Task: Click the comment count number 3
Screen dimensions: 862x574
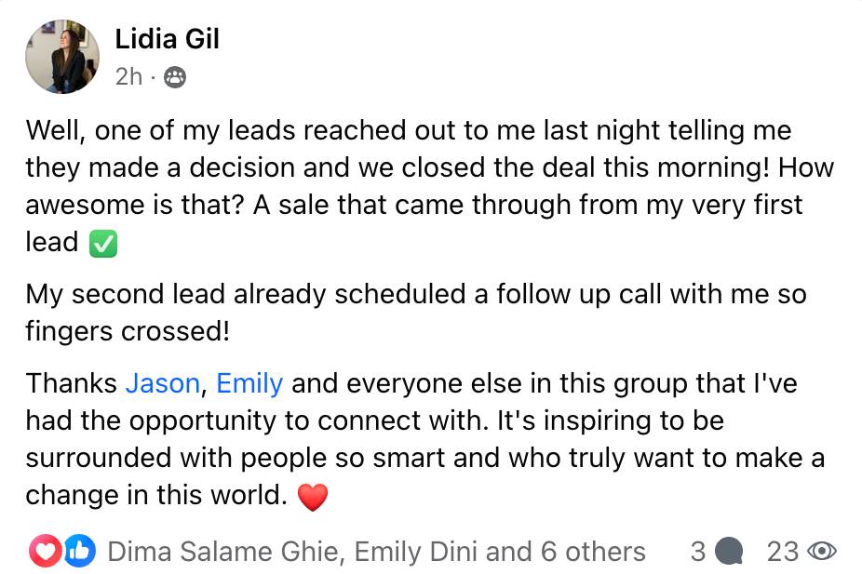Action: click(x=697, y=552)
